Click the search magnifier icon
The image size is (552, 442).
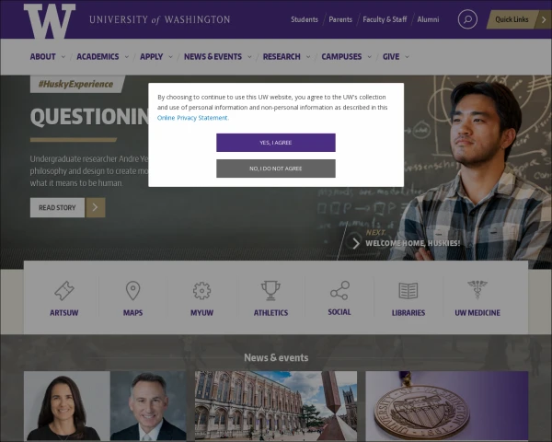pos(467,19)
